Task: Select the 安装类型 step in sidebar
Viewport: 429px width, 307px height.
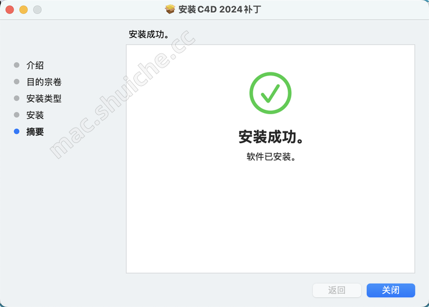Action: coord(44,99)
